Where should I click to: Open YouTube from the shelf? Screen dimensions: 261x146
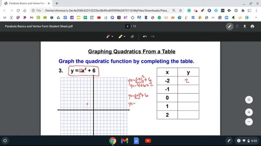coord(148,141)
